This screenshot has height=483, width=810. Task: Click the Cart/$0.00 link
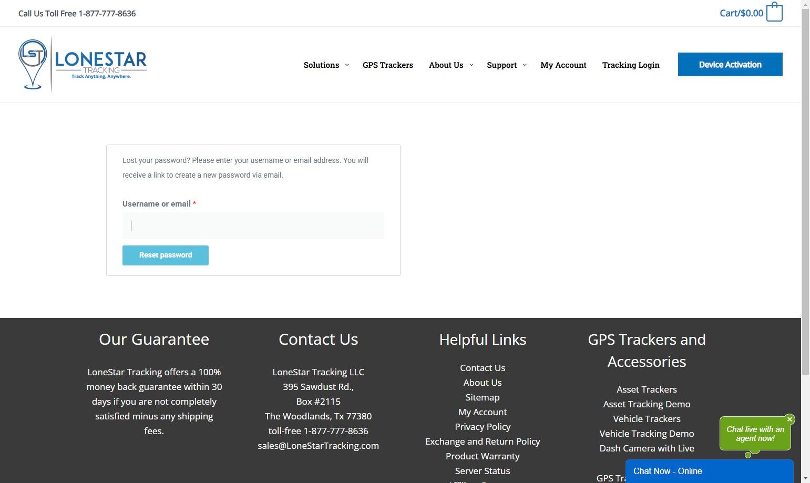coord(741,13)
